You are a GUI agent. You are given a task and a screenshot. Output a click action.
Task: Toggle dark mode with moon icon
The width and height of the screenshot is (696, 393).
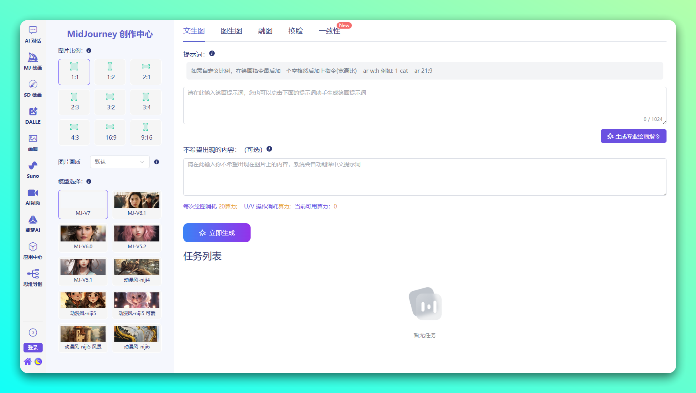tap(38, 362)
